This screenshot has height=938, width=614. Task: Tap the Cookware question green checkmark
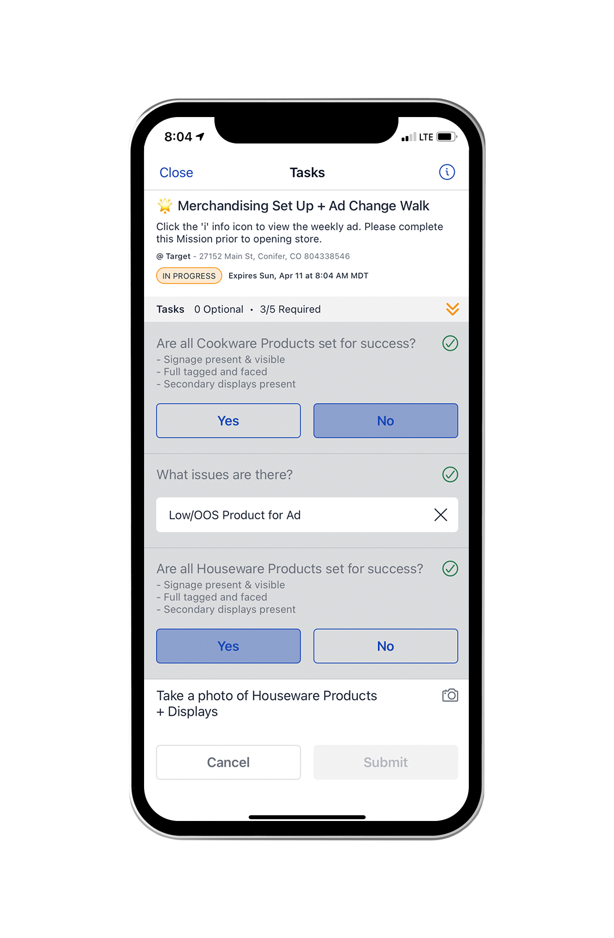tap(450, 343)
